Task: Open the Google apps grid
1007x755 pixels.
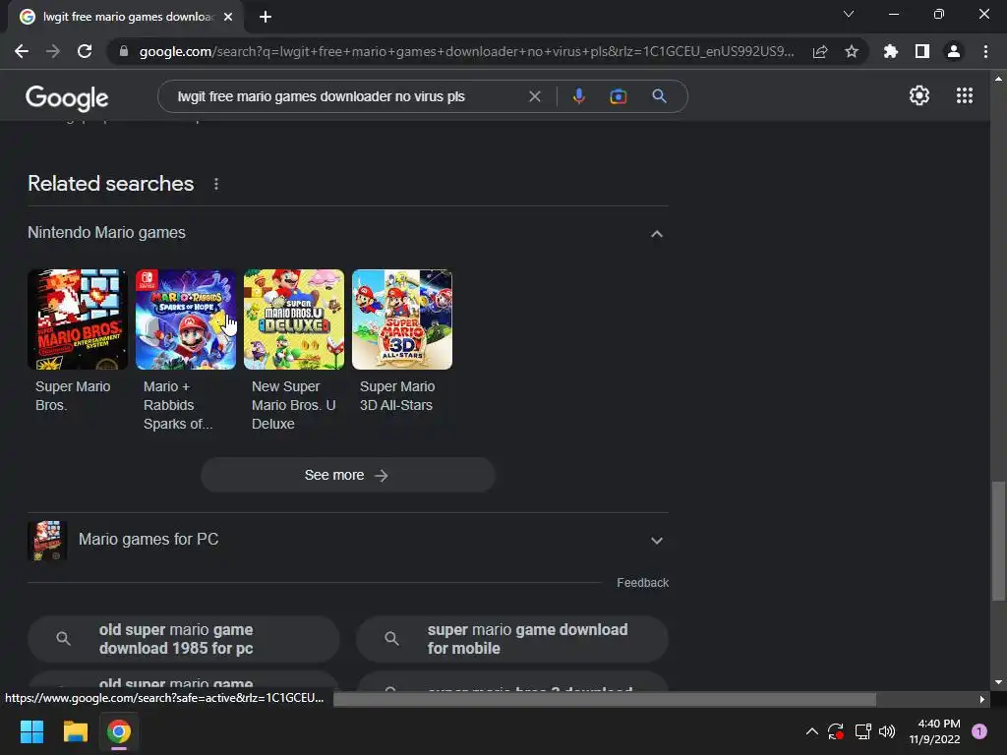Action: click(x=965, y=95)
